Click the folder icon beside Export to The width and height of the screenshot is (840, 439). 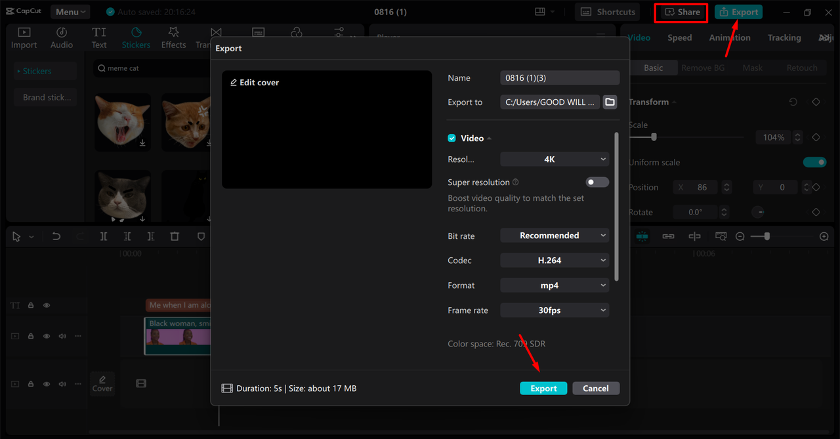pos(610,102)
